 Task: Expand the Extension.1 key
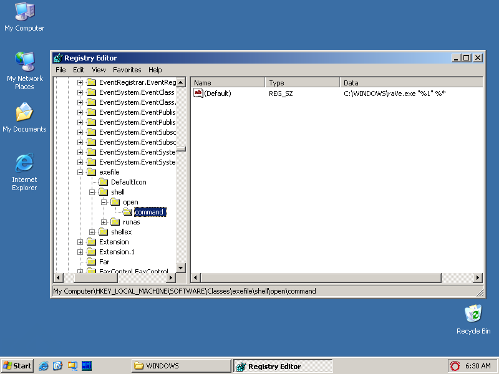80,252
